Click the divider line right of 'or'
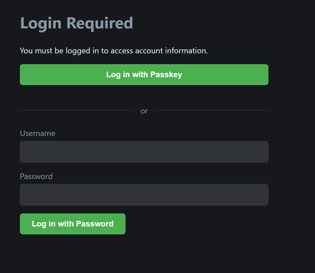The width and height of the screenshot is (315, 273). [212, 110]
